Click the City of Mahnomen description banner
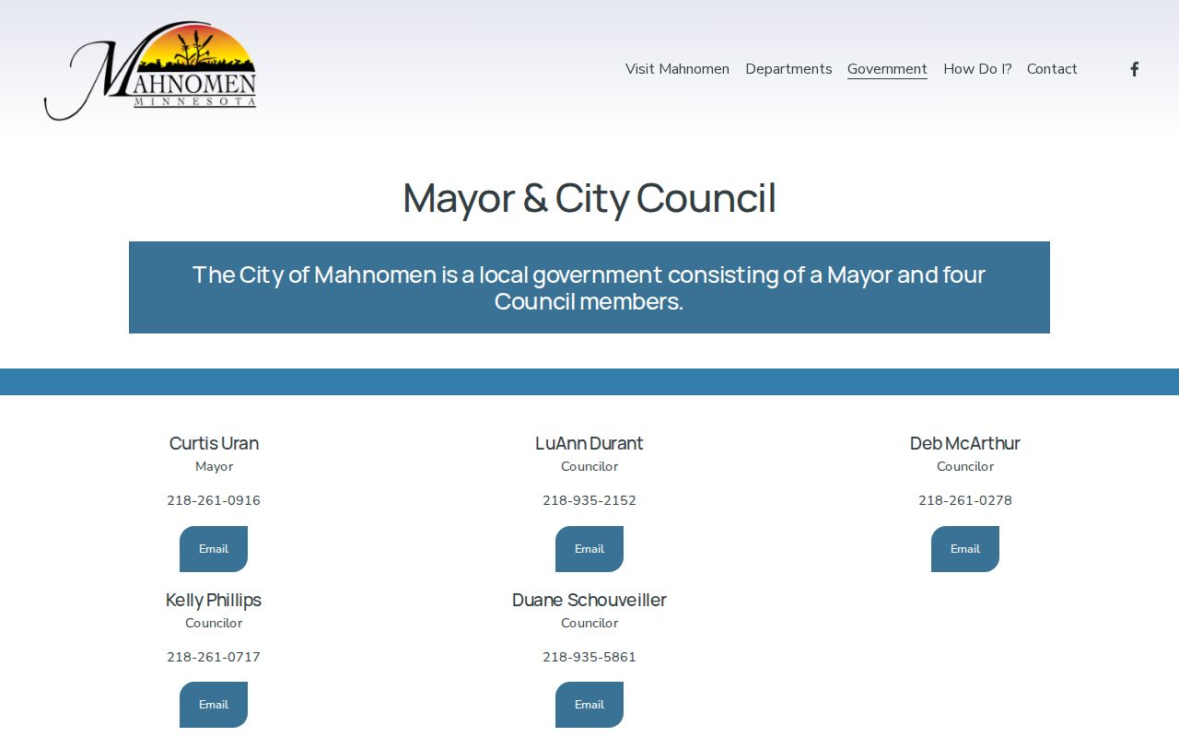The width and height of the screenshot is (1179, 737). pos(589,287)
